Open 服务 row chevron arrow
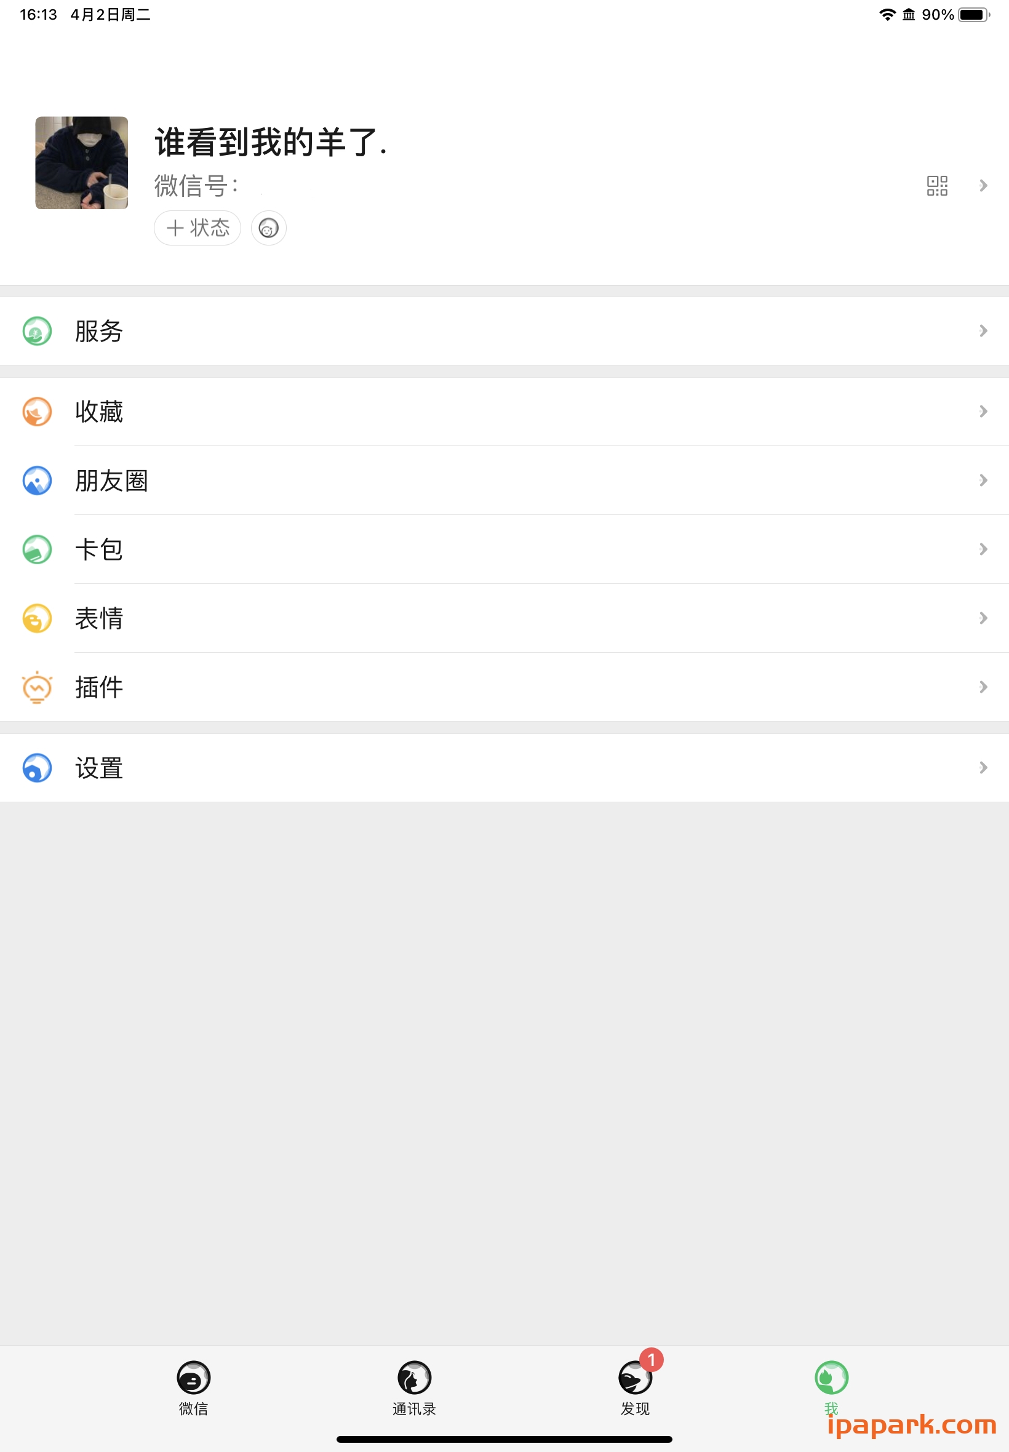Image resolution: width=1009 pixels, height=1452 pixels. (x=983, y=330)
